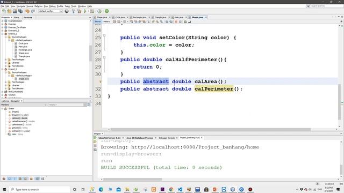
Task: Open the Java DB Database Process tab
Action: pyautogui.click(x=140, y=138)
